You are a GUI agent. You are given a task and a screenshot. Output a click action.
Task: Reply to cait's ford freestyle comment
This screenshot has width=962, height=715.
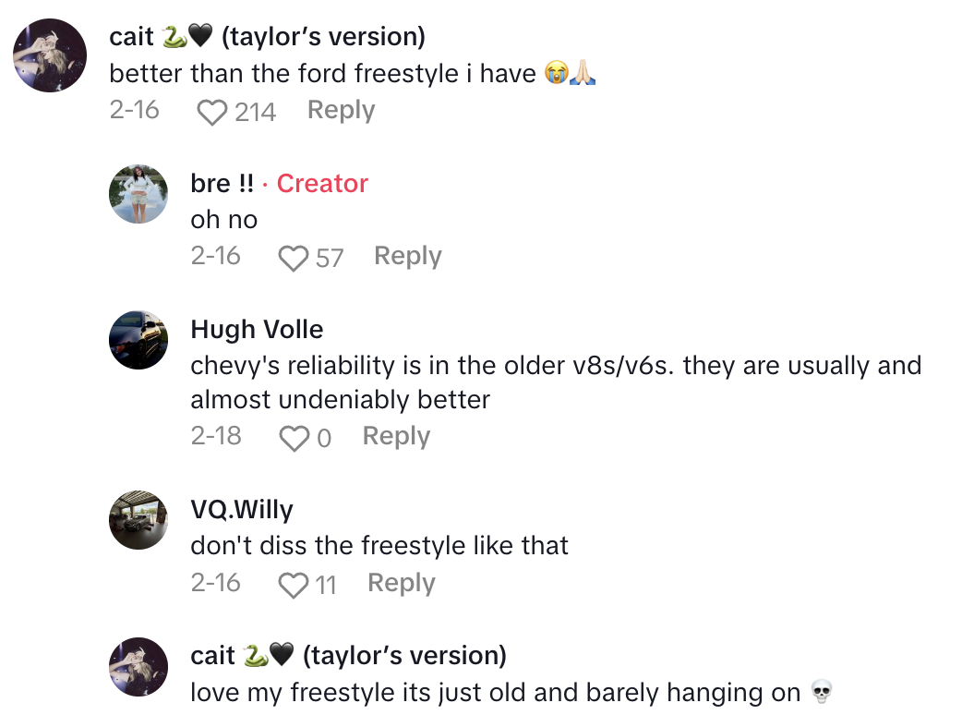click(341, 110)
